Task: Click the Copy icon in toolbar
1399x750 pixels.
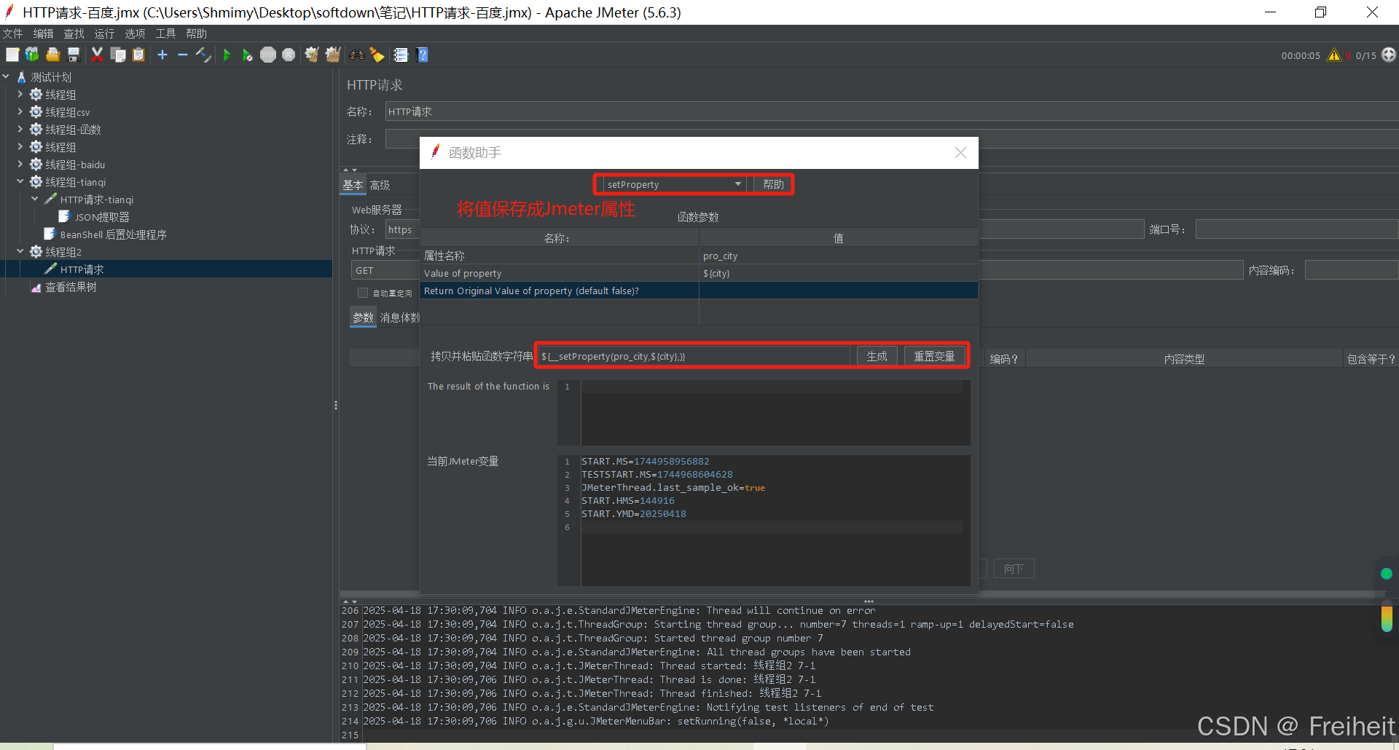Action: click(x=118, y=55)
